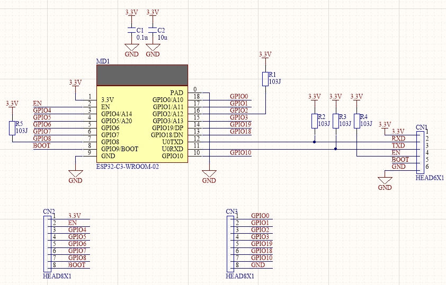The height and width of the screenshot is (285, 446).
Task: Click the GND symbol below capacitor C2
Action: [x=153, y=50]
